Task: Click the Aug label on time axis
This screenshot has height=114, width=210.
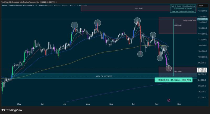Action: click(88, 104)
